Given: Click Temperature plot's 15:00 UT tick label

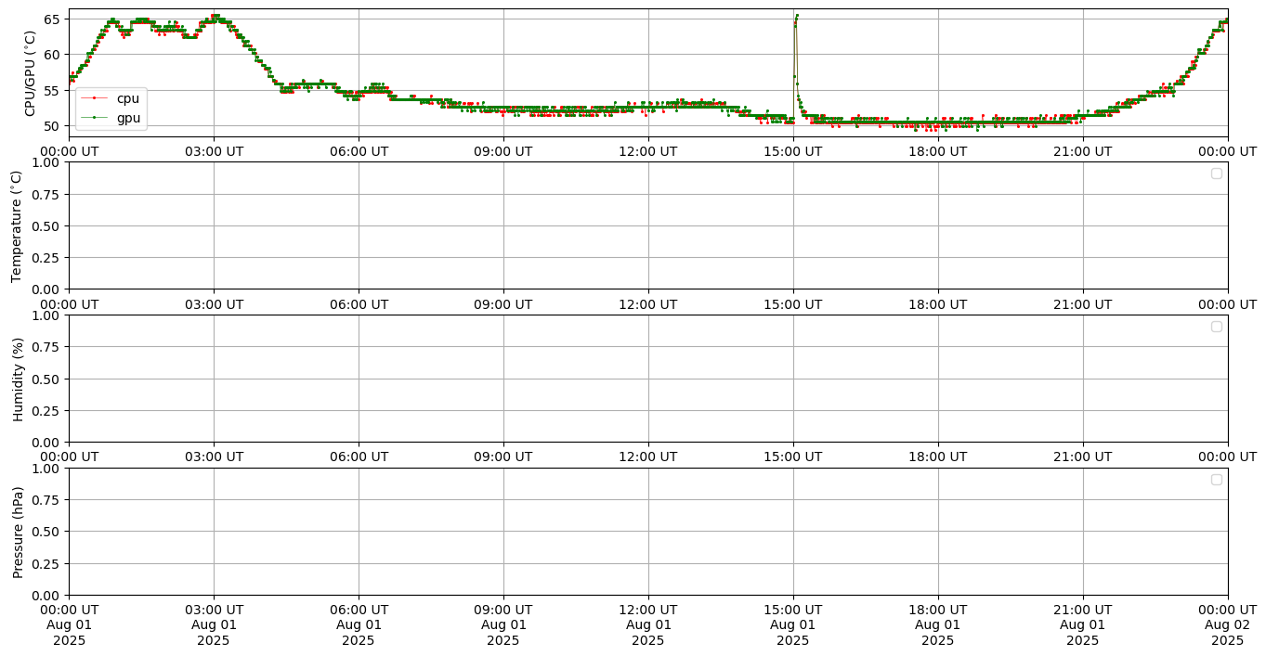Looking at the screenshot, I should (793, 303).
